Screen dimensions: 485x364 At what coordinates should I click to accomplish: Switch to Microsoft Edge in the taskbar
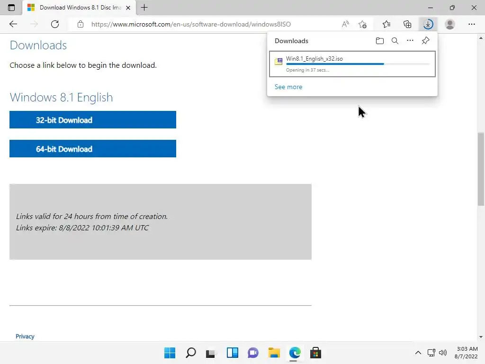(x=295, y=353)
